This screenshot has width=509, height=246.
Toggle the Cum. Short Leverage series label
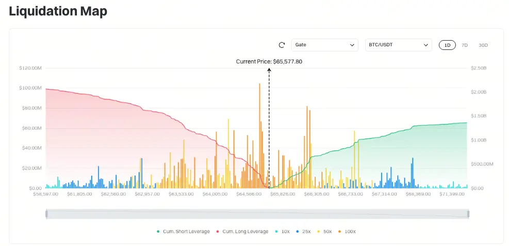pyautogui.click(x=186, y=232)
